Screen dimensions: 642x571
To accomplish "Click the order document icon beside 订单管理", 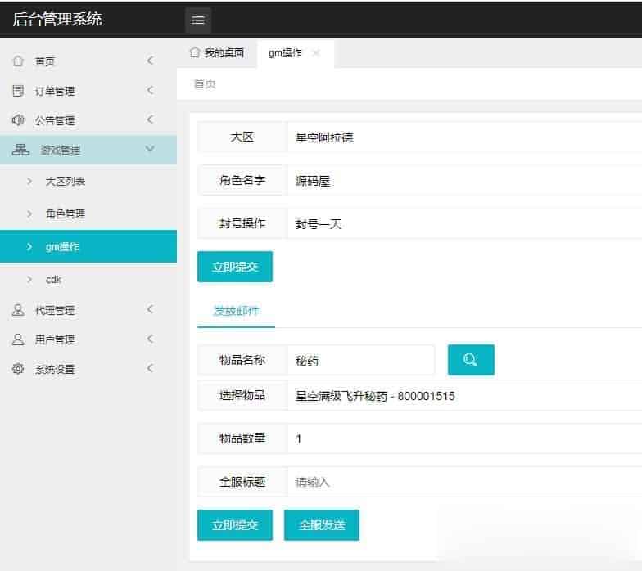I will (18, 90).
